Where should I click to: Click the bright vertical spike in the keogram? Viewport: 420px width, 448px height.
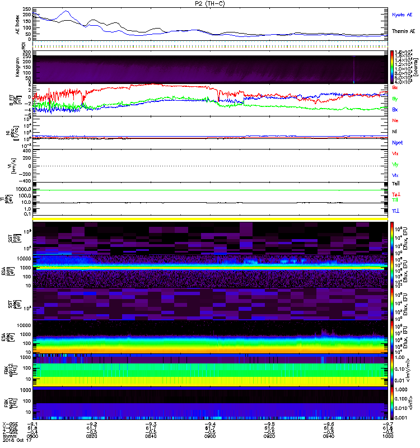(x=354, y=69)
